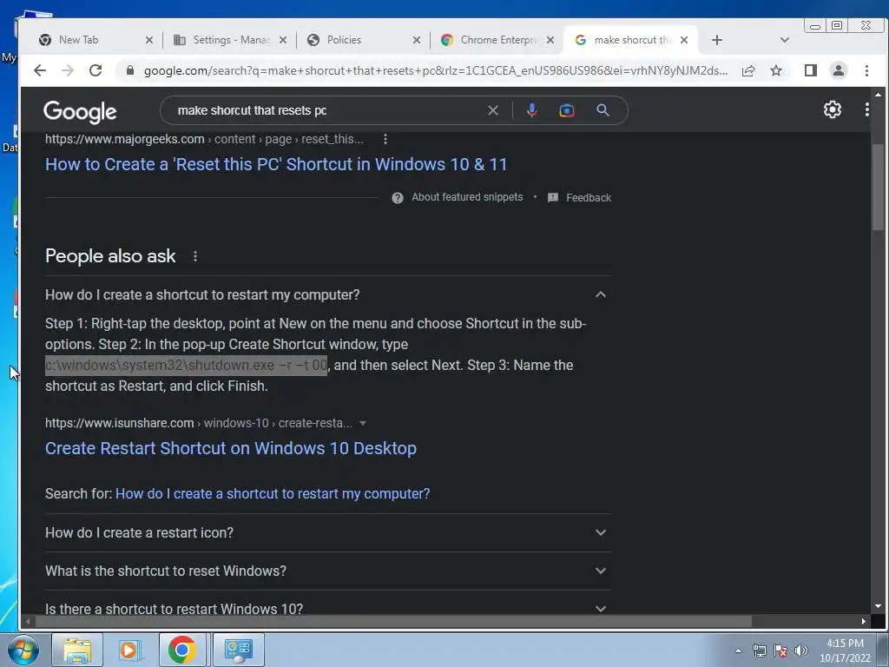Open the isunshare result dropdown arrow

363,423
